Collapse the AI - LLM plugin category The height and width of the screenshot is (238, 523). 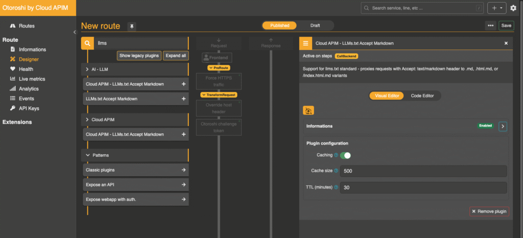87,69
